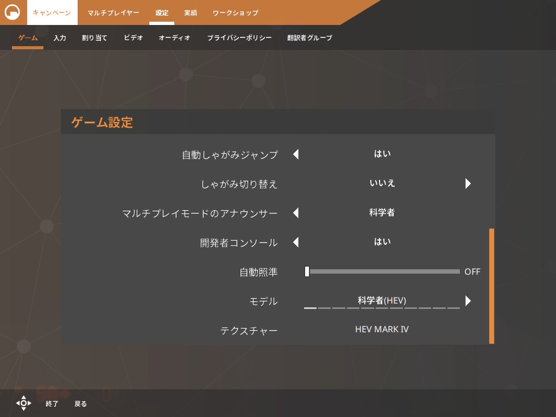Select the はい value of 自動しゃがみジャンプ
Viewport: 556px width, 417px height.
382,154
